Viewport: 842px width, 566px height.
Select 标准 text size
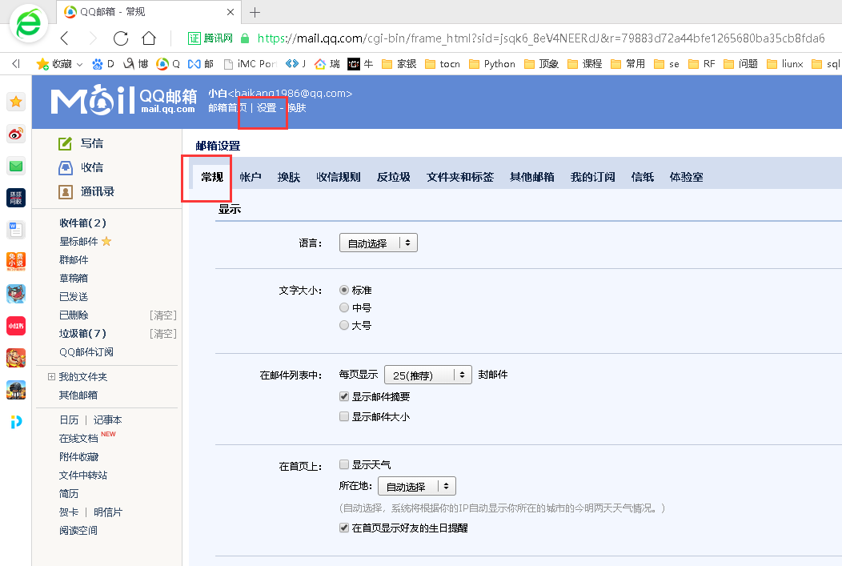[344, 290]
